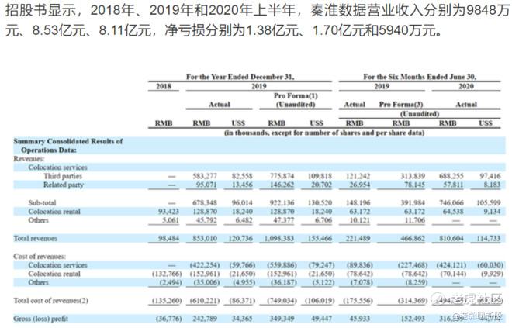Image resolution: width=512 pixels, height=328 pixels.
Task: Select Colocation rental revenue value 93,423
Action: point(168,212)
